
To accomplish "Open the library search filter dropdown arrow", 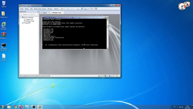I will [38, 14].
